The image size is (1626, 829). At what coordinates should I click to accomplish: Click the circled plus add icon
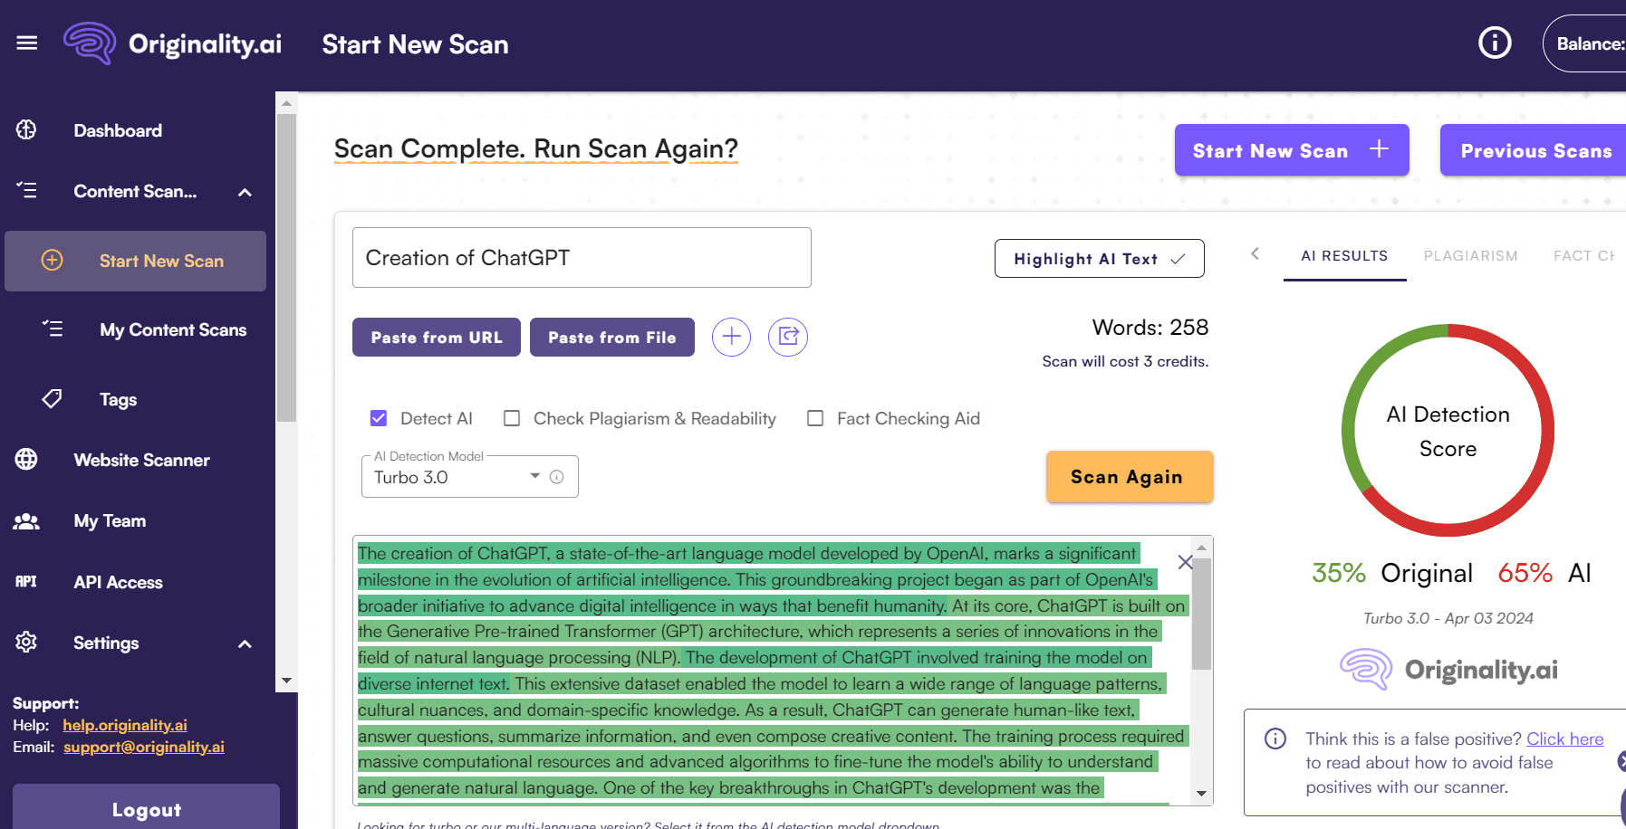[731, 338]
